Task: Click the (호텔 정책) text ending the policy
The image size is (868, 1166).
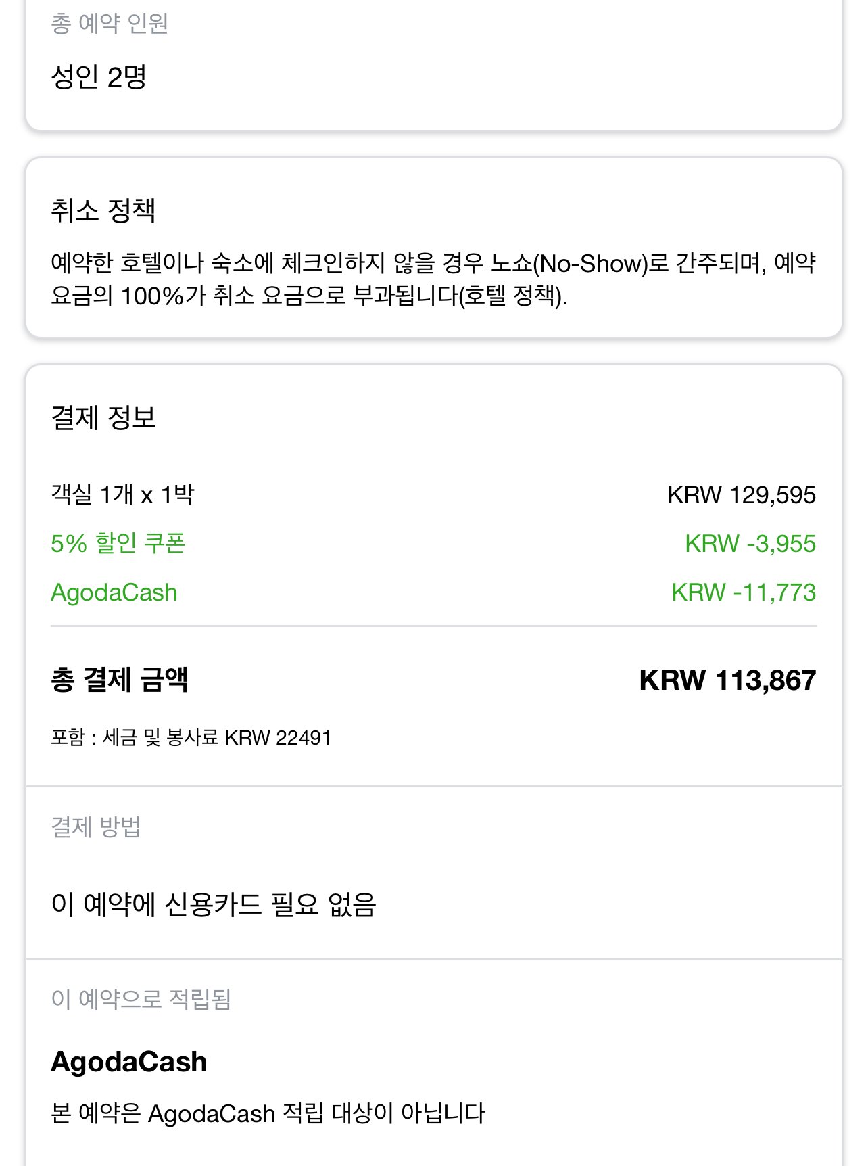Action: [512, 296]
